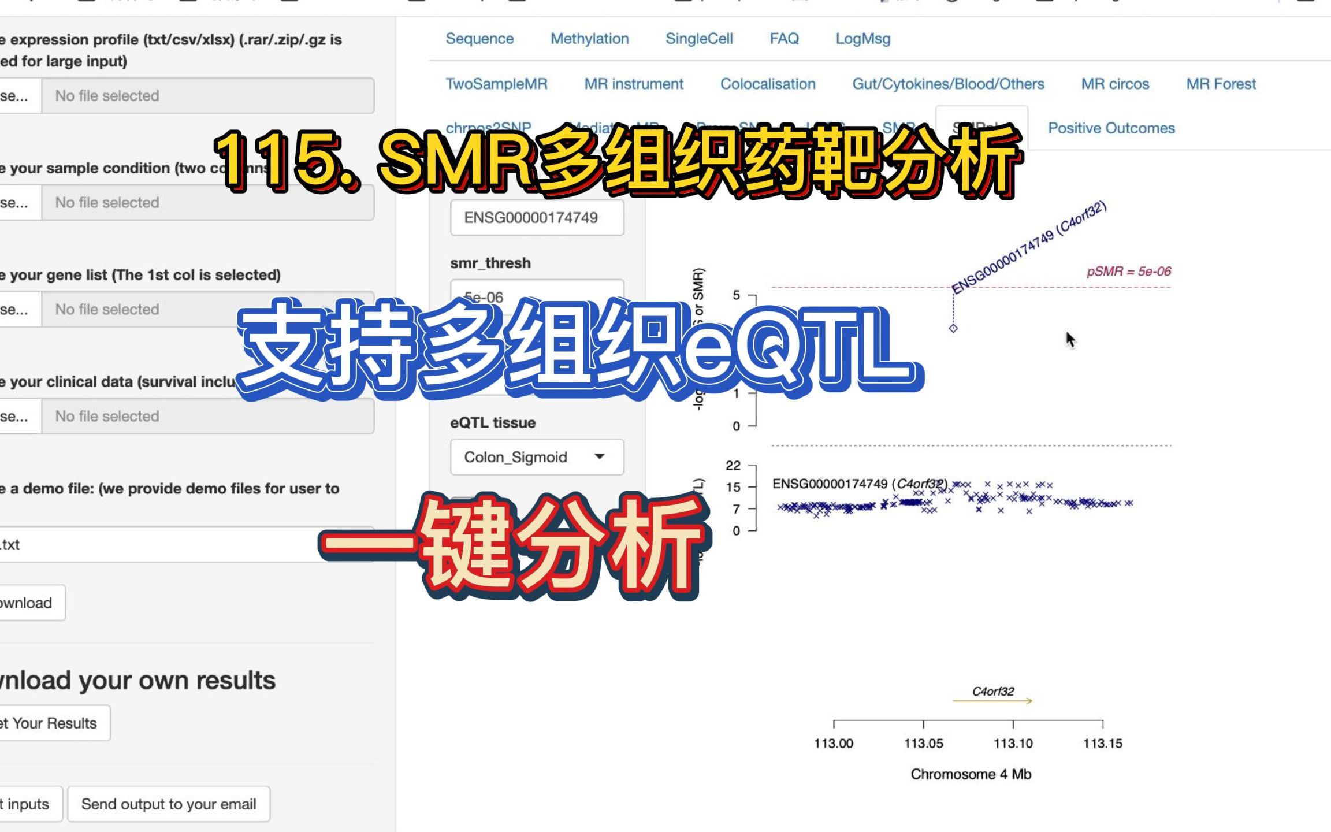This screenshot has width=1331, height=832.
Task: Open the FAQ tab
Action: pyautogui.click(x=785, y=38)
